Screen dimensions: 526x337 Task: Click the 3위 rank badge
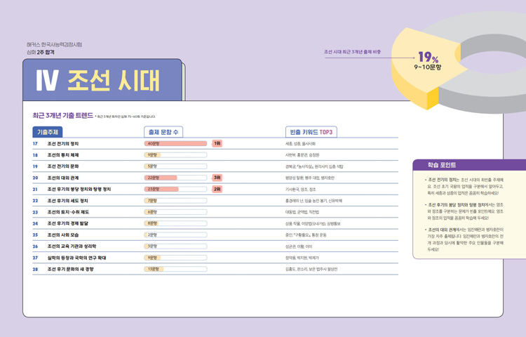click(x=217, y=178)
